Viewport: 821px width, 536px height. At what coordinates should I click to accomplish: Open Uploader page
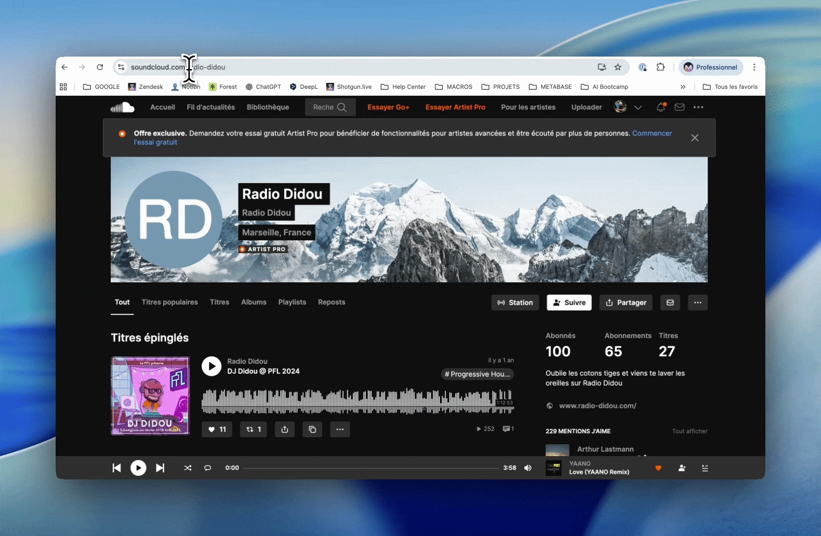pyautogui.click(x=586, y=107)
